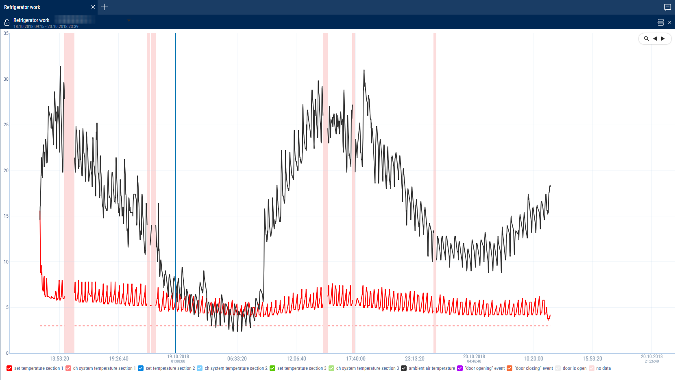
Task: Click the 06:33:20 time axis label
Action: click(x=237, y=358)
